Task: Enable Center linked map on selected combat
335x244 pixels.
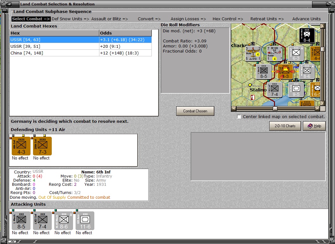Action: [239, 117]
